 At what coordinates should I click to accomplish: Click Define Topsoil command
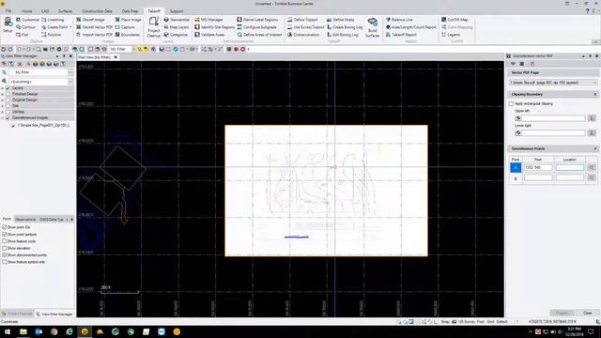point(302,20)
